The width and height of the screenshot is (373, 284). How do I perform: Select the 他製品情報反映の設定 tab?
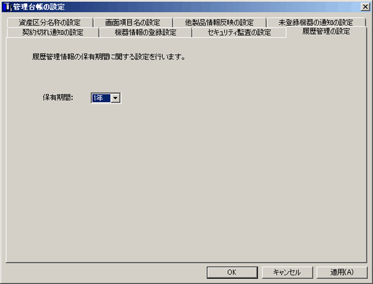click(219, 22)
